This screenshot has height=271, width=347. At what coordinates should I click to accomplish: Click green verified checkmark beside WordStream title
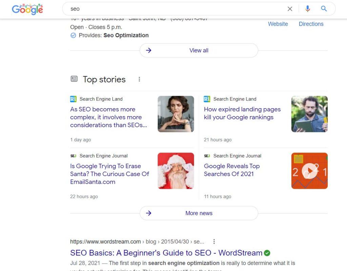267,253
